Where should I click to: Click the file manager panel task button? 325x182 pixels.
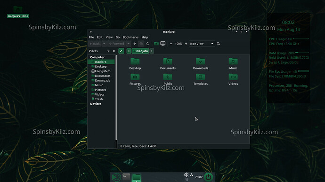click(137, 177)
